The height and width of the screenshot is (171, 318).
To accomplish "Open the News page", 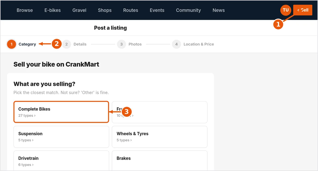I will (218, 10).
